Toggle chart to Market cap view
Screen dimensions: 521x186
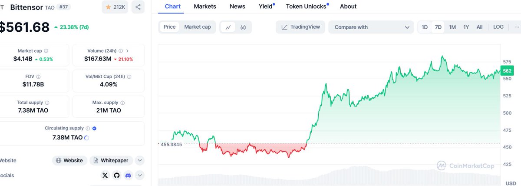(x=198, y=27)
